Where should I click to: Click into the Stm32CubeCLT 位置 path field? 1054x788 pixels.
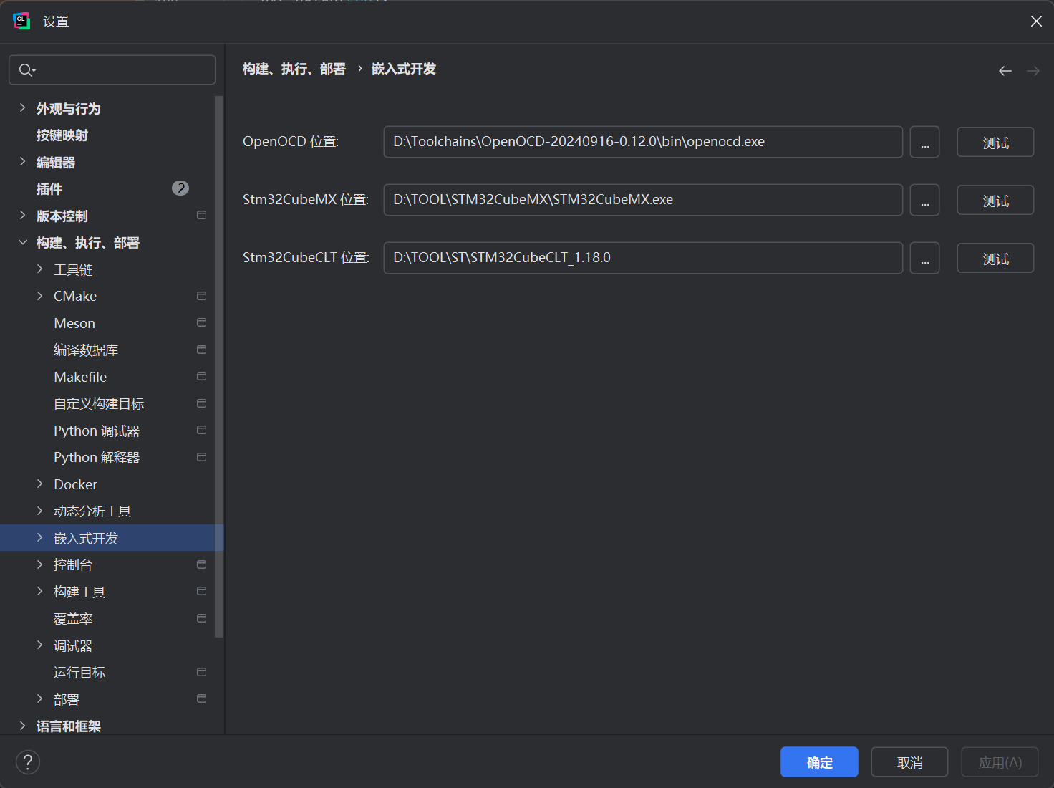click(x=643, y=258)
